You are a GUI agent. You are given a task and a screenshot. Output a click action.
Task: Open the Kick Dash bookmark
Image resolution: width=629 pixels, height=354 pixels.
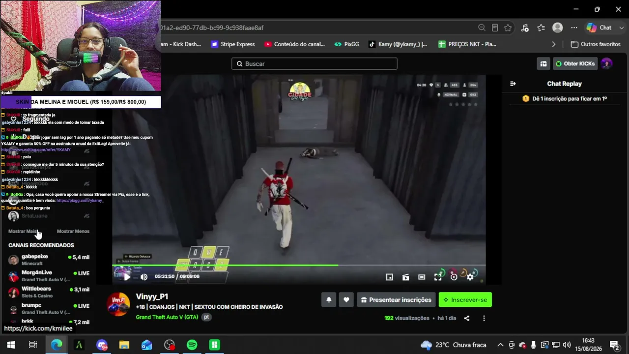(x=180, y=44)
